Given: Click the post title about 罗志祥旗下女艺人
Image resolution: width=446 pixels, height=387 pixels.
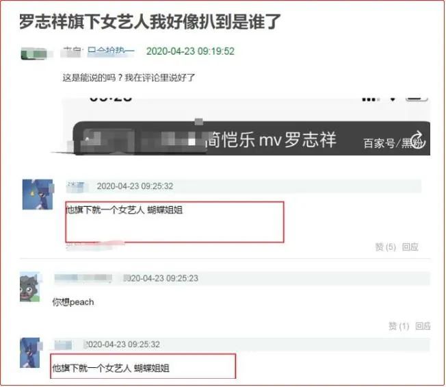Looking at the screenshot, I should click(150, 21).
